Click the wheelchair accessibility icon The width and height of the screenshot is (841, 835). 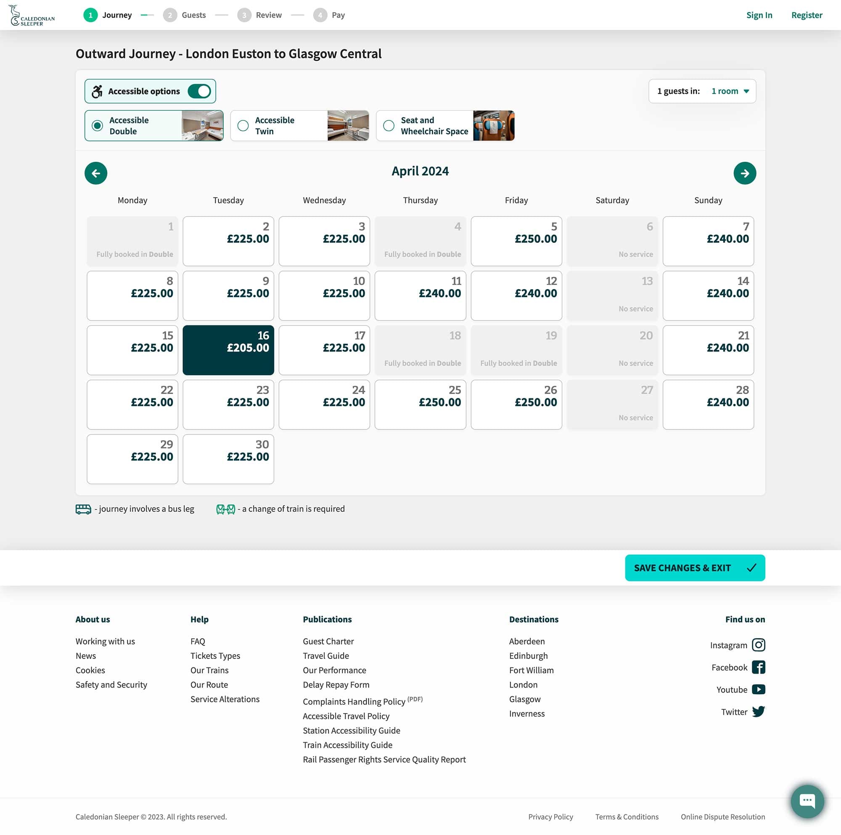pos(97,91)
